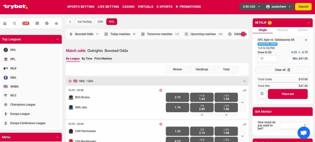Open the live chat bubble
Image resolution: width=315 pixels, height=142 pixels.
(x=304, y=133)
